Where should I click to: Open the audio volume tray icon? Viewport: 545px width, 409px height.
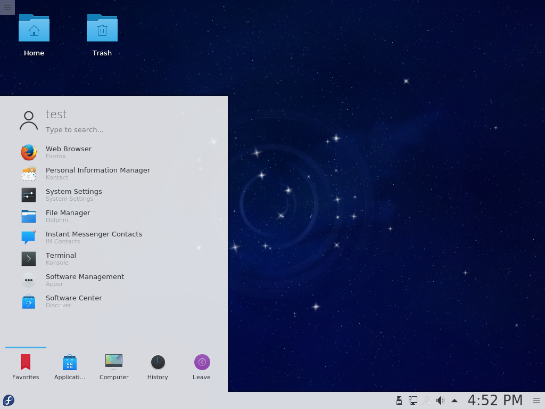[x=440, y=400]
